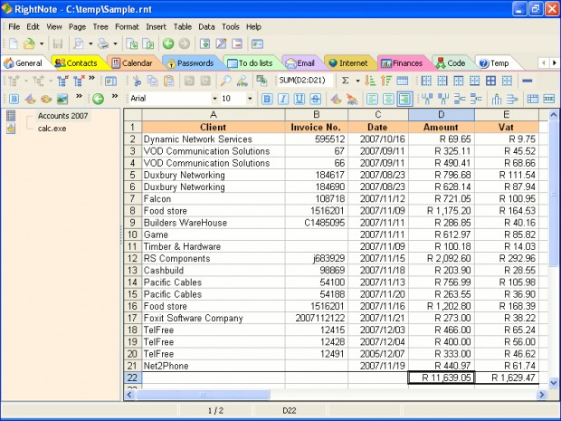The height and width of the screenshot is (421, 561).
Task: Open dropdown arrow next to Sigma icon
Action: click(x=357, y=81)
